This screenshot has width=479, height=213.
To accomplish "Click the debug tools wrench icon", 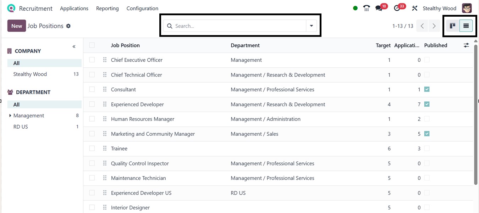I will coord(414,8).
